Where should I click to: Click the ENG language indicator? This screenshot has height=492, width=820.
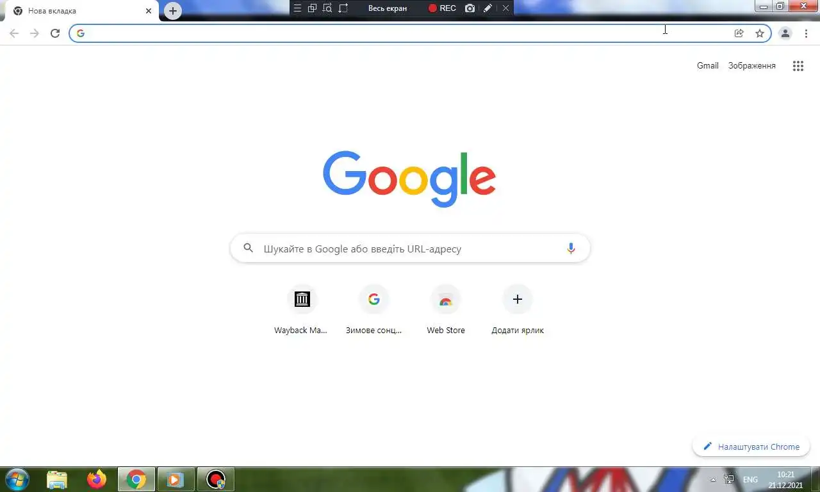tap(750, 479)
